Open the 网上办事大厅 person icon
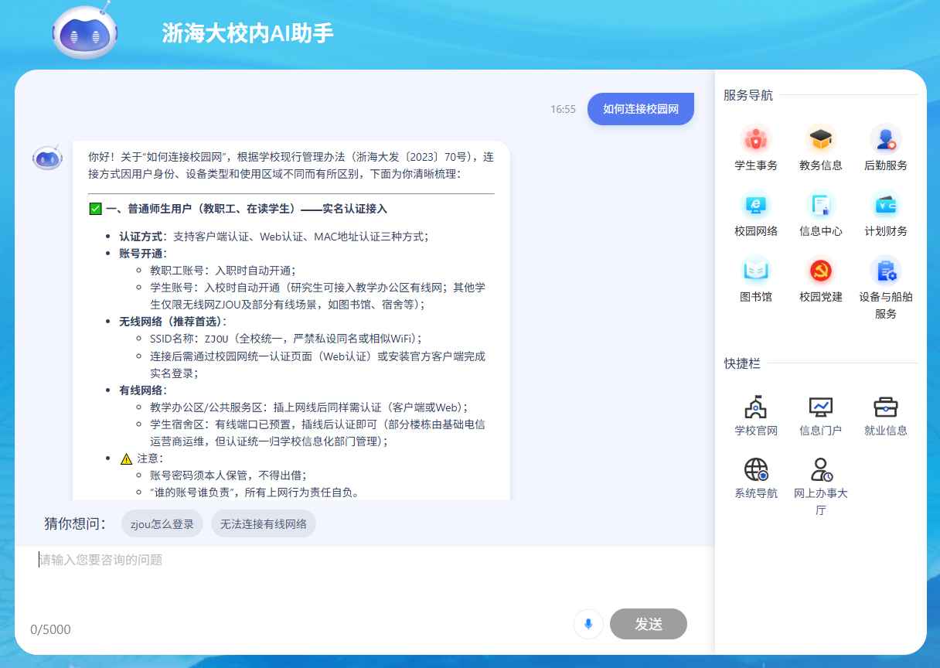Screen dimensions: 940x668 coord(821,469)
